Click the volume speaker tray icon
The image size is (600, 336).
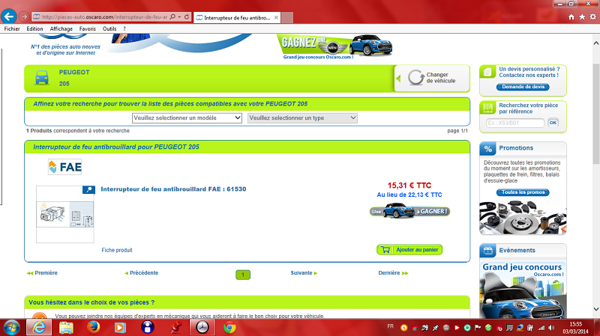coord(551,328)
